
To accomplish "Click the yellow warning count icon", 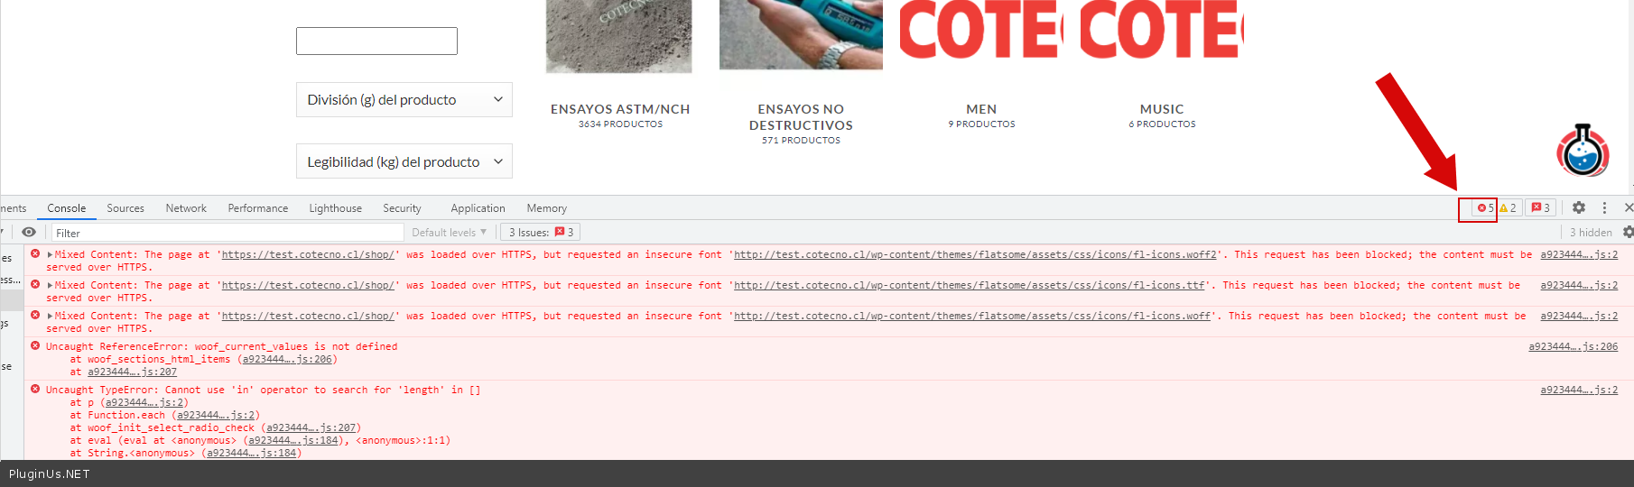I will pyautogui.click(x=1508, y=208).
